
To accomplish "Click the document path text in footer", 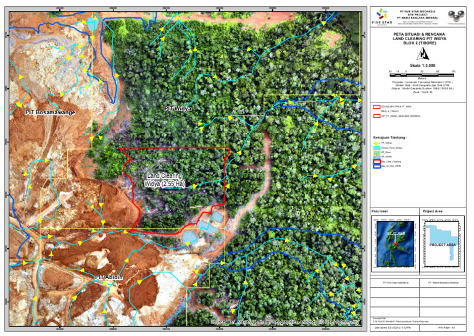I will pyautogui.click(x=401, y=321).
